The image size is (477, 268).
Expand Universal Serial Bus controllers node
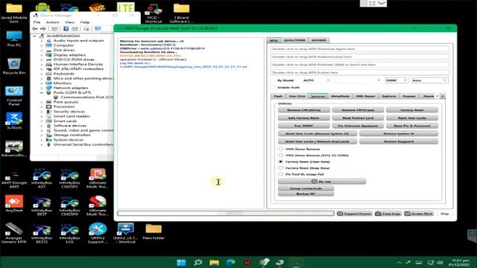point(42,144)
